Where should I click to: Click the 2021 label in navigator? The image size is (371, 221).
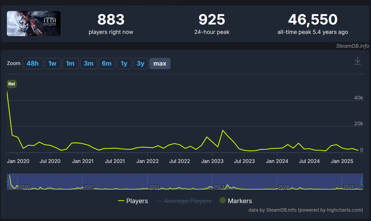(x=89, y=186)
